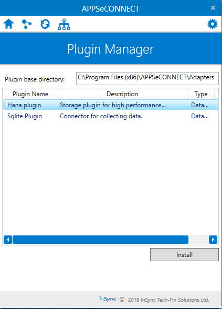Click 'Storage plugin for high performance...' description
Viewport: 222px width, 309px height.
(x=113, y=105)
